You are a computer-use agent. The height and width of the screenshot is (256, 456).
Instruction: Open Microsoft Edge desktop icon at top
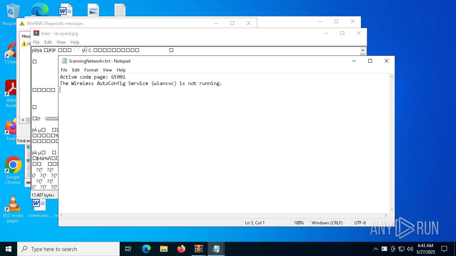[x=40, y=10]
